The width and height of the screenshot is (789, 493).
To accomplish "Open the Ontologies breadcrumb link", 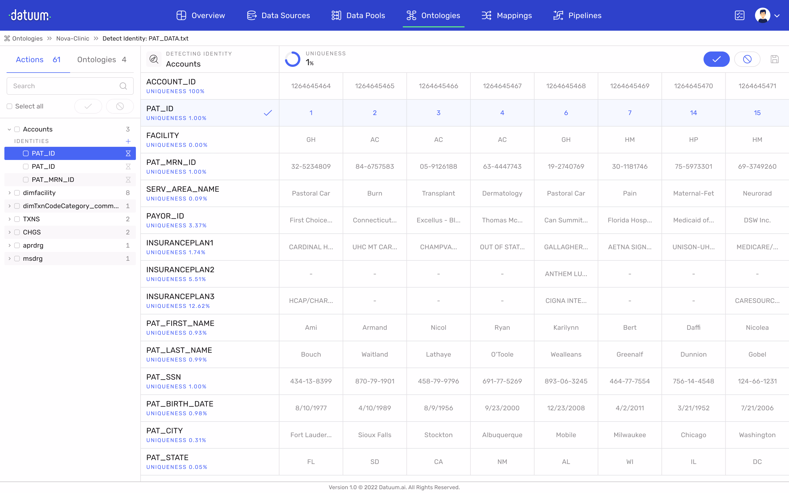I will pyautogui.click(x=27, y=38).
